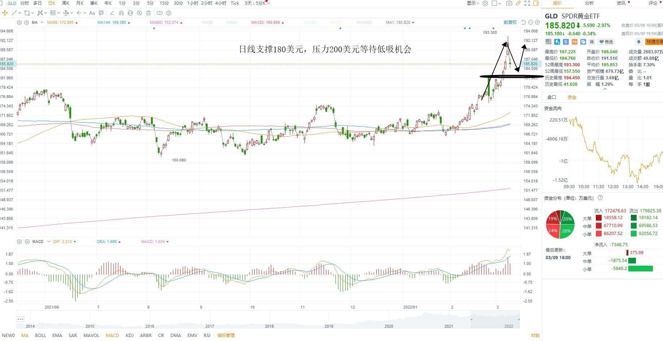Reset chart zoom with undo arrow

[523, 22]
